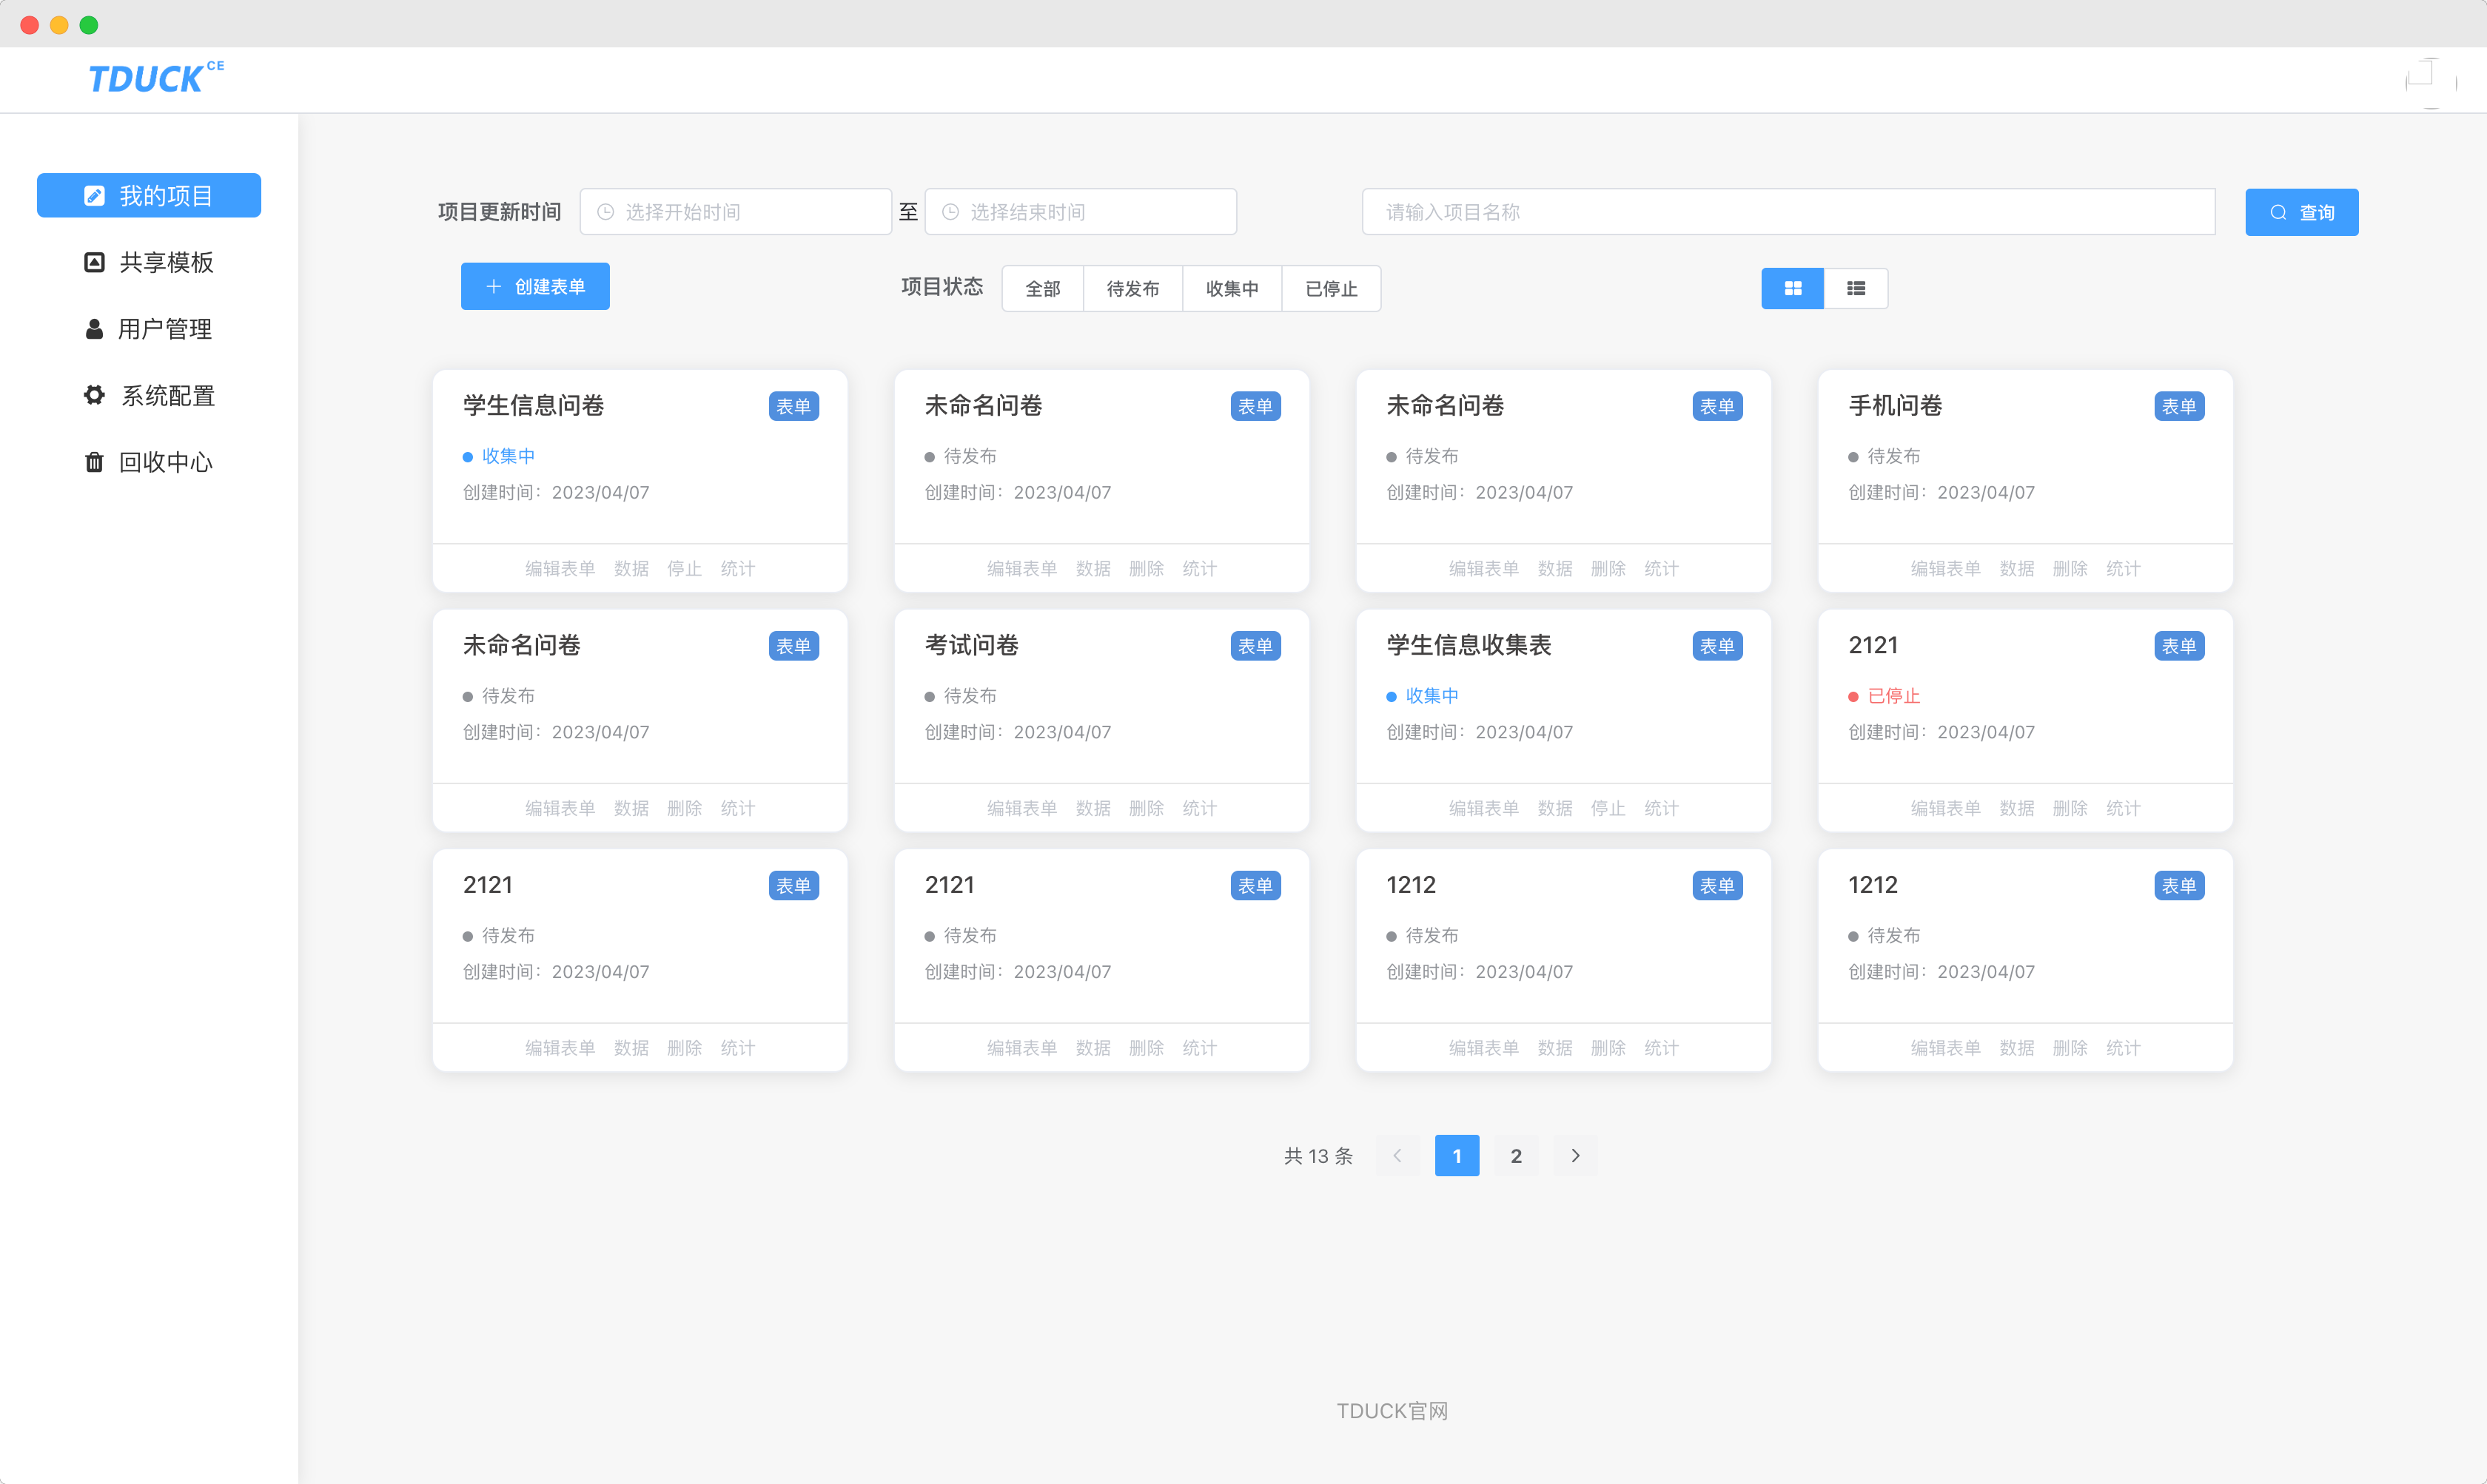The width and height of the screenshot is (2487, 1484).
Task: Click the 创建表单 button
Action: pos(535,286)
